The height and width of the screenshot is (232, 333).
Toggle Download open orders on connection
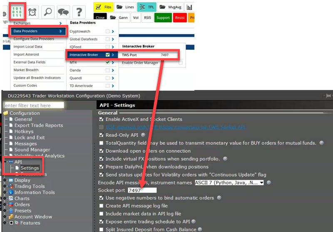101,151
